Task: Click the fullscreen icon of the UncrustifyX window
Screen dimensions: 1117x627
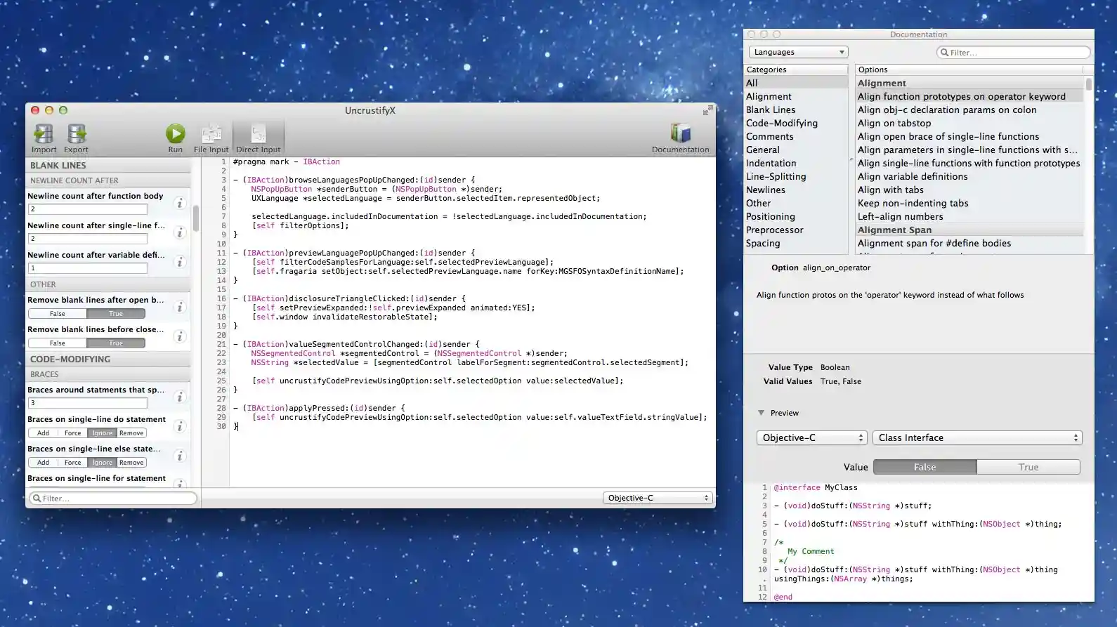Action: (x=707, y=110)
